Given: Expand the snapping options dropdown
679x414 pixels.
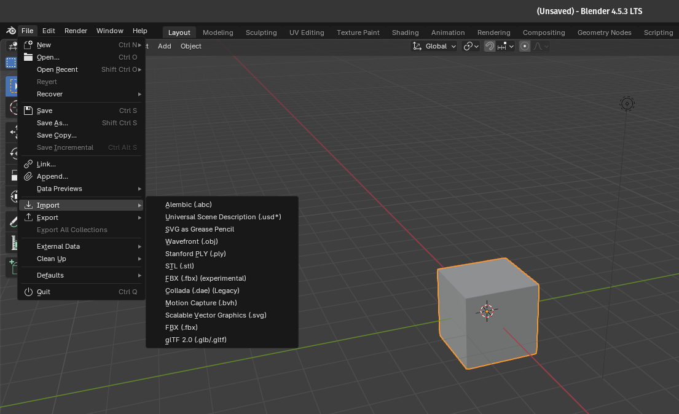Looking at the screenshot, I should [x=506, y=46].
